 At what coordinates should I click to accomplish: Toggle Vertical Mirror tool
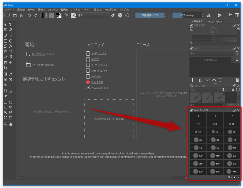click(x=220, y=15)
